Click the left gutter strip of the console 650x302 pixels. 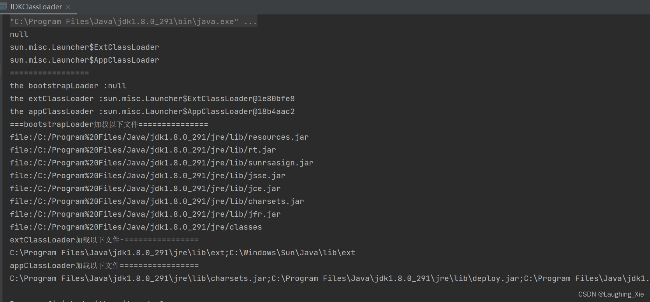tap(3, 156)
